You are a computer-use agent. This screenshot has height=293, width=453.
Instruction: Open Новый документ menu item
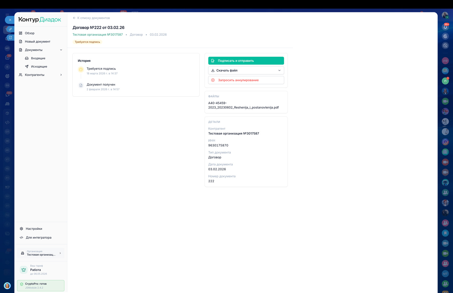(x=37, y=41)
